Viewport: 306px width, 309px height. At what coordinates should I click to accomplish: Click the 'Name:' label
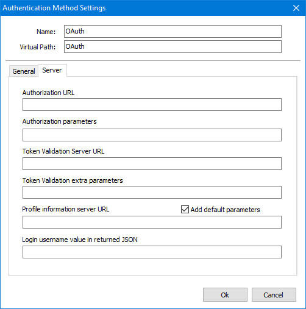tap(46, 32)
